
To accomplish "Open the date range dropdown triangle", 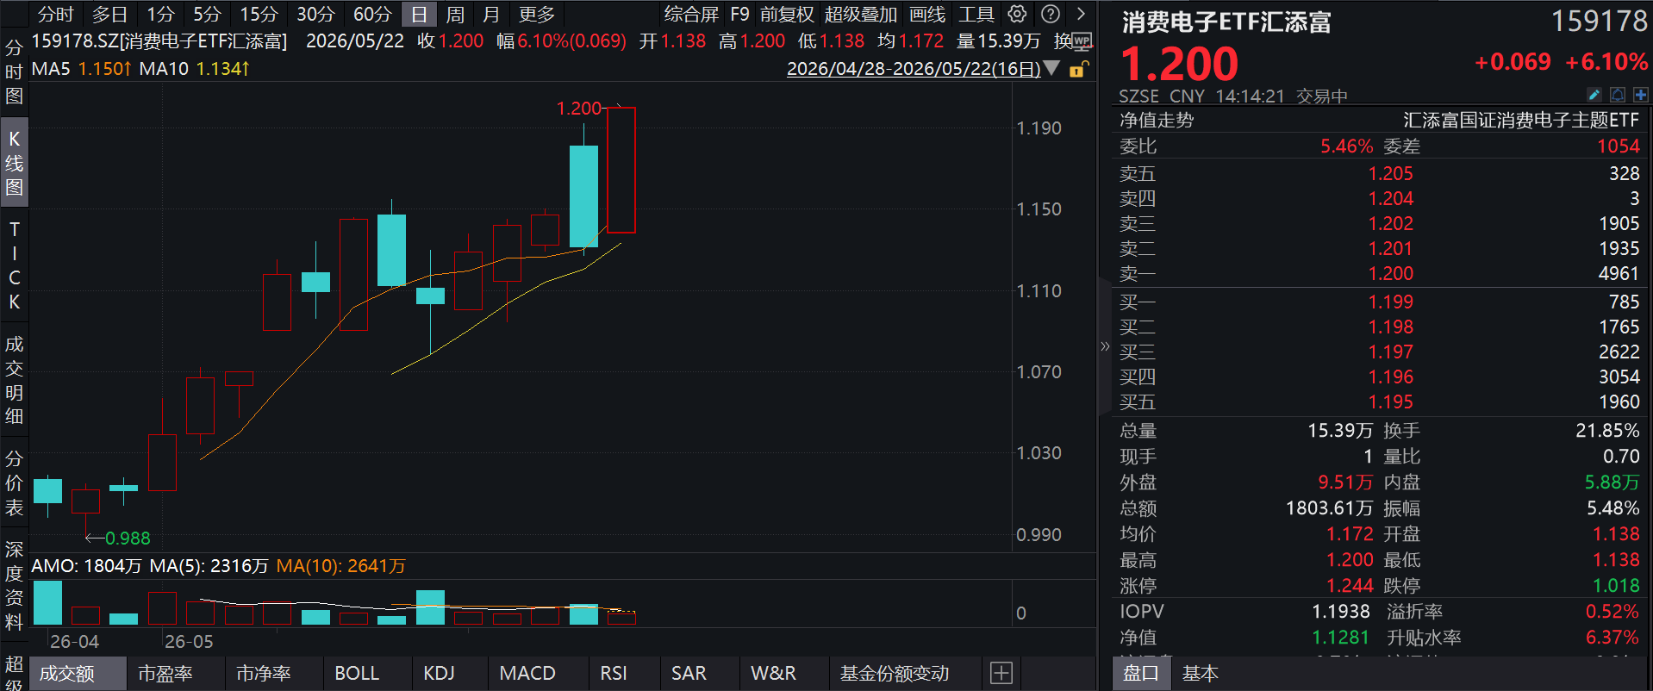I will point(1051,68).
